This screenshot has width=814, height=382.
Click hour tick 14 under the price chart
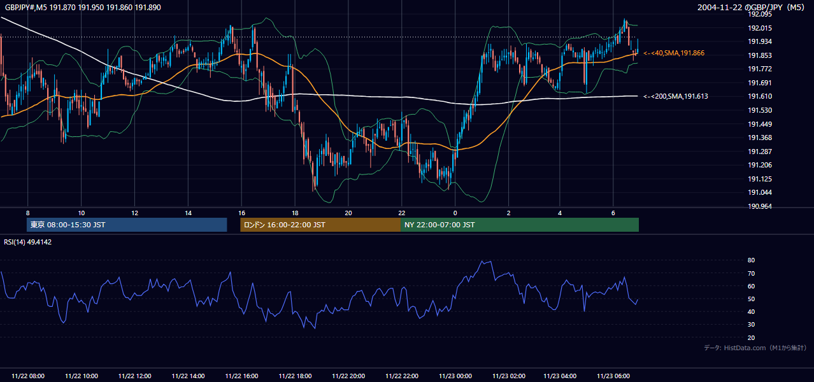(188, 212)
